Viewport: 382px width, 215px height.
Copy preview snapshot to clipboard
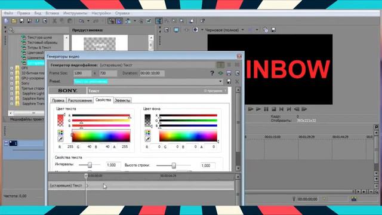point(266,30)
